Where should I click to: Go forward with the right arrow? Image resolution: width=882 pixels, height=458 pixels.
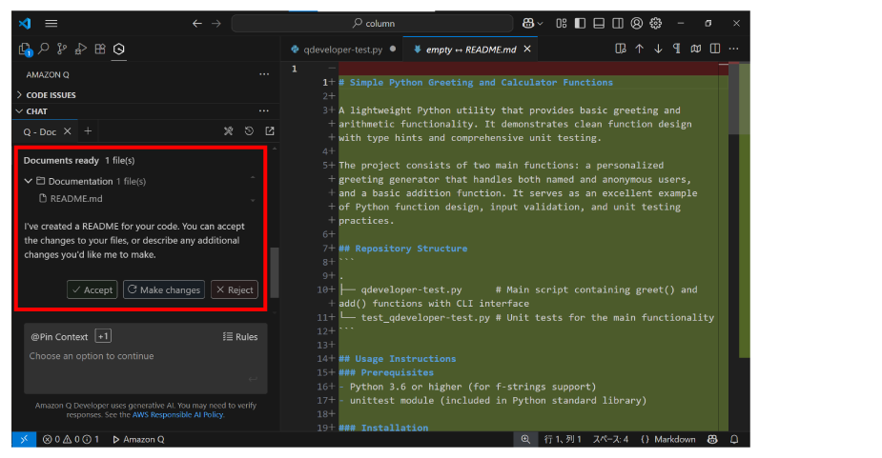pyautogui.click(x=216, y=23)
